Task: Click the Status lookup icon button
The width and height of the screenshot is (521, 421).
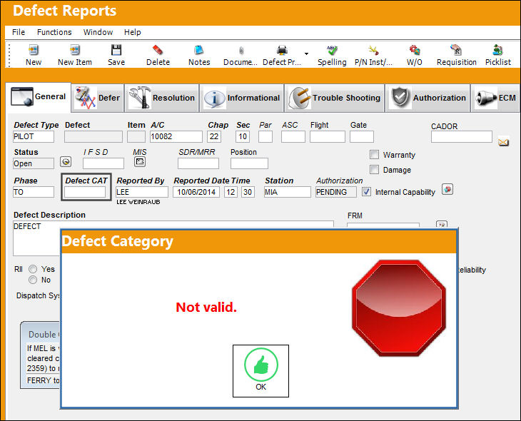Action: coord(66,162)
